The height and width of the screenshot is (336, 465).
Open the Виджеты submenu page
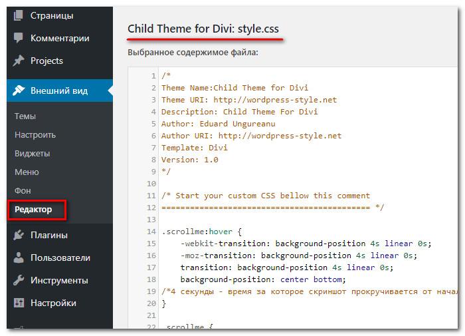click(32, 153)
